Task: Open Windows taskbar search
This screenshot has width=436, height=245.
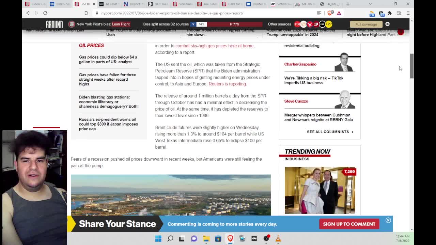Action: pos(170,239)
